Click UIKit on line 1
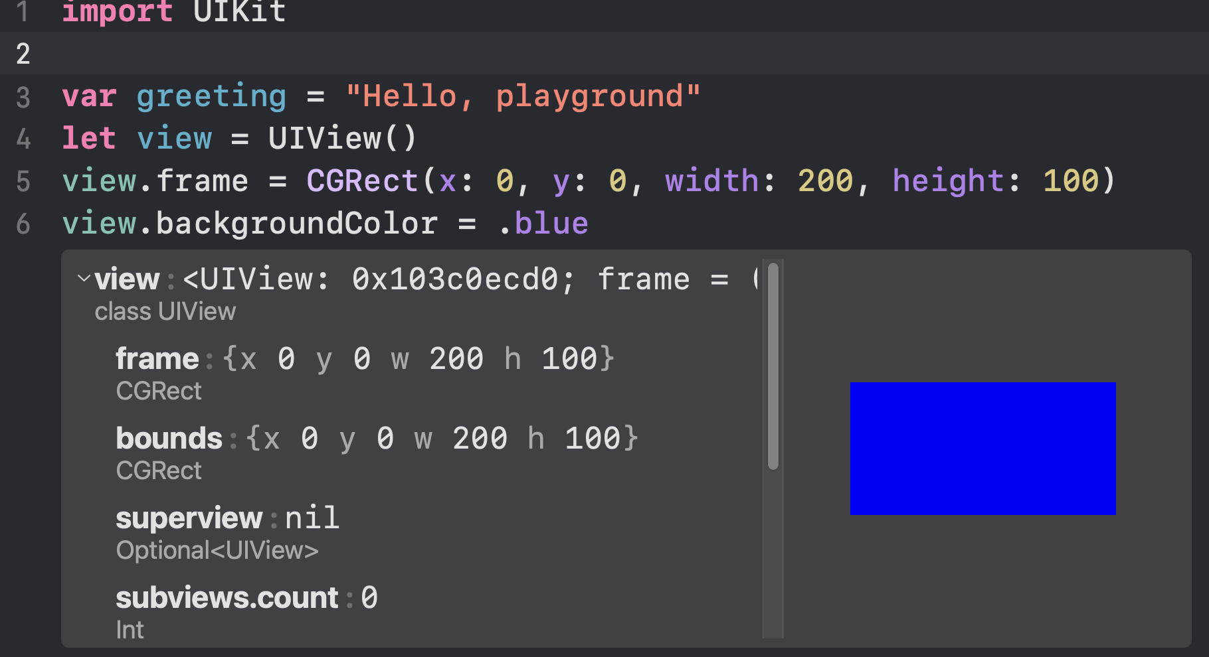Image resolution: width=1209 pixels, height=657 pixels. point(240,12)
